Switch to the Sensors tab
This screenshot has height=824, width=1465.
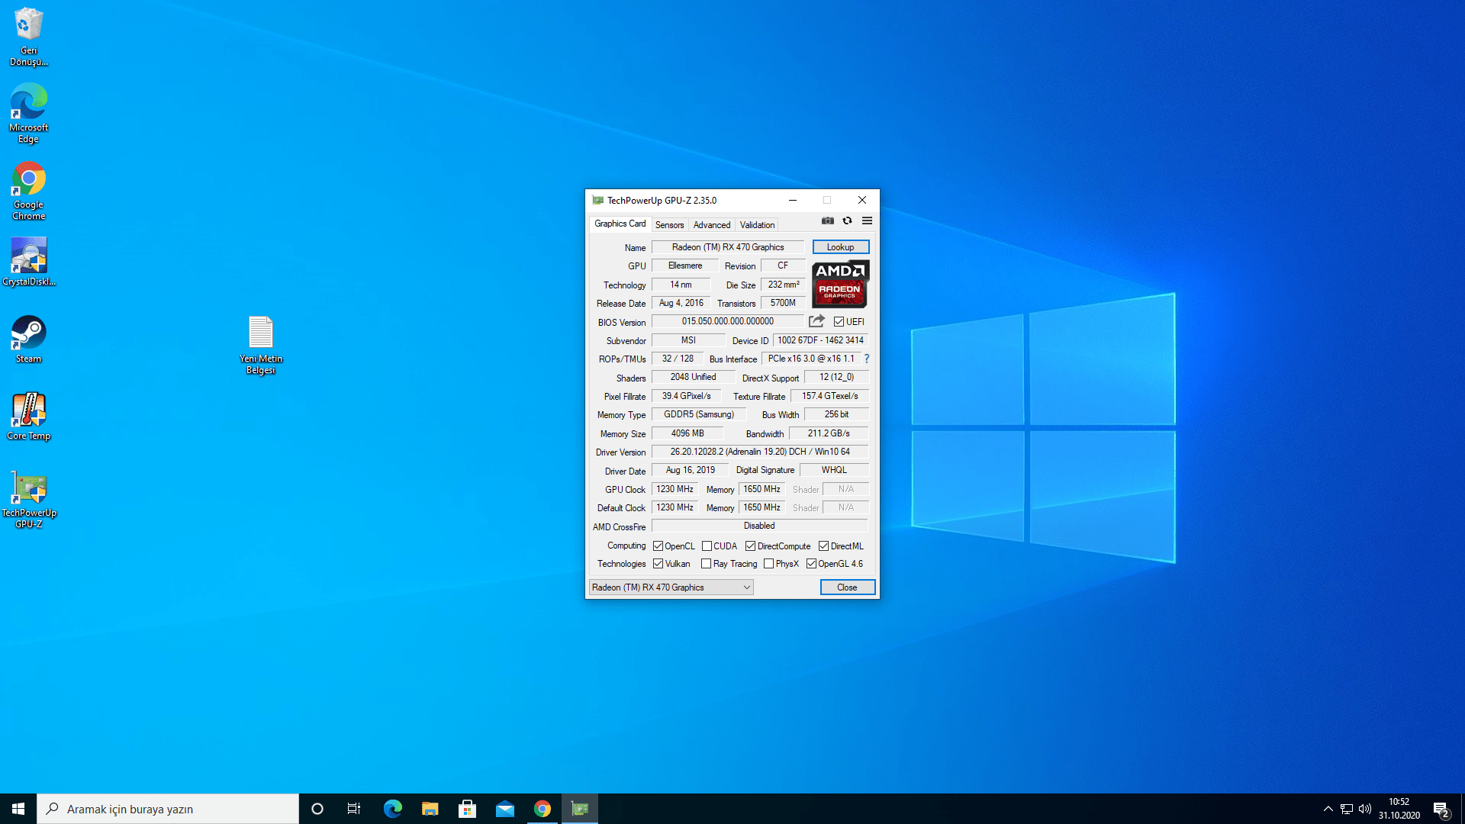669,225
